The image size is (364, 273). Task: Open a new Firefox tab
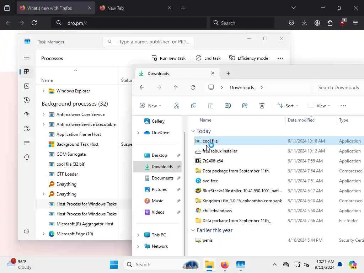pos(183,8)
